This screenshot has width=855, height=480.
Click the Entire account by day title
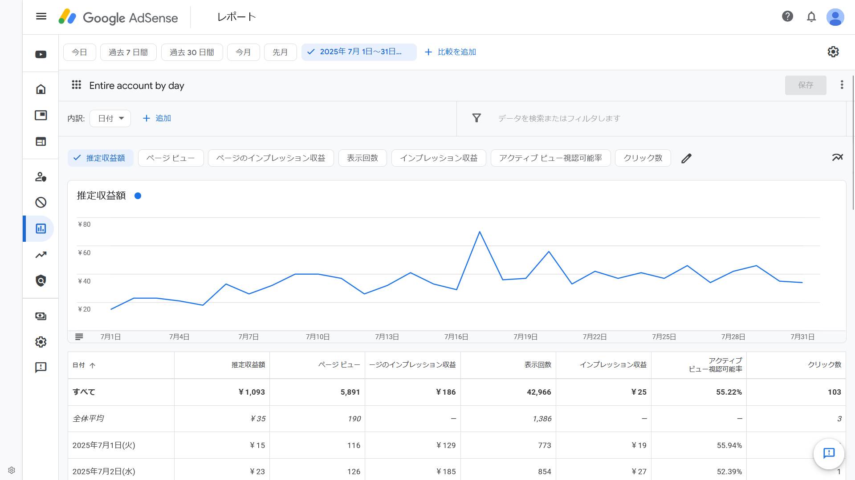(137, 86)
